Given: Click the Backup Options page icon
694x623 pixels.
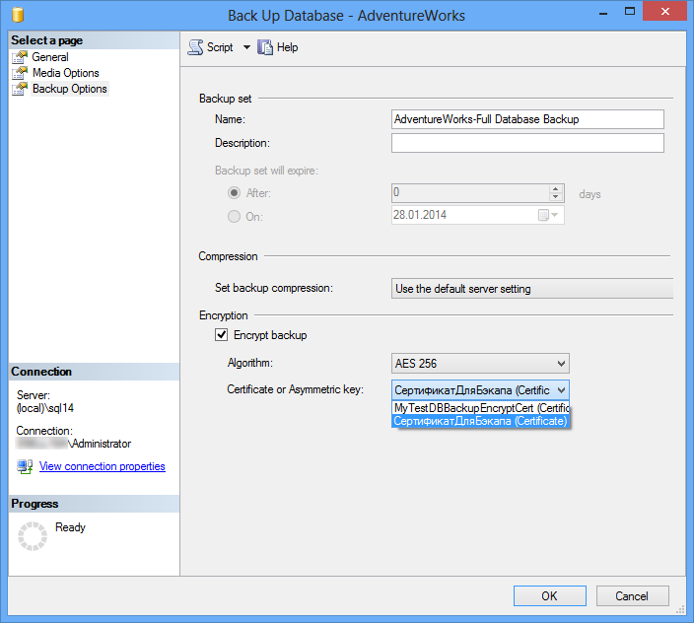Looking at the screenshot, I should click(x=20, y=89).
